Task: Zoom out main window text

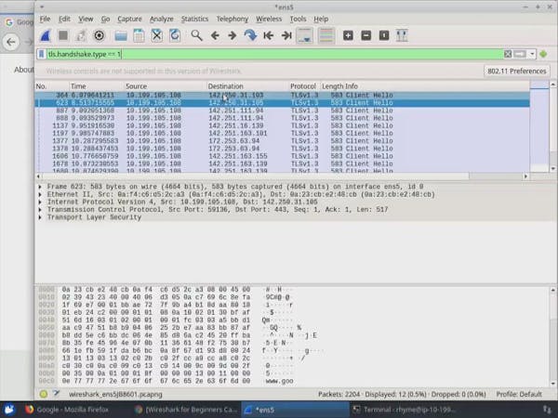Action: [x=365, y=35]
